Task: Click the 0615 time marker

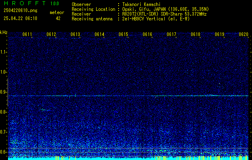Action: pyautogui.click(x=123, y=34)
